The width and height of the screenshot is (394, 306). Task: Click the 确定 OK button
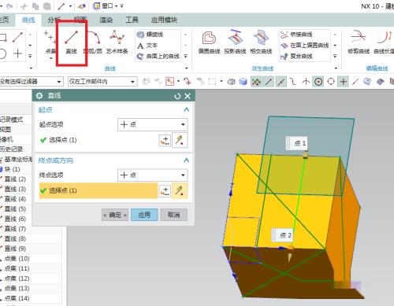point(115,215)
